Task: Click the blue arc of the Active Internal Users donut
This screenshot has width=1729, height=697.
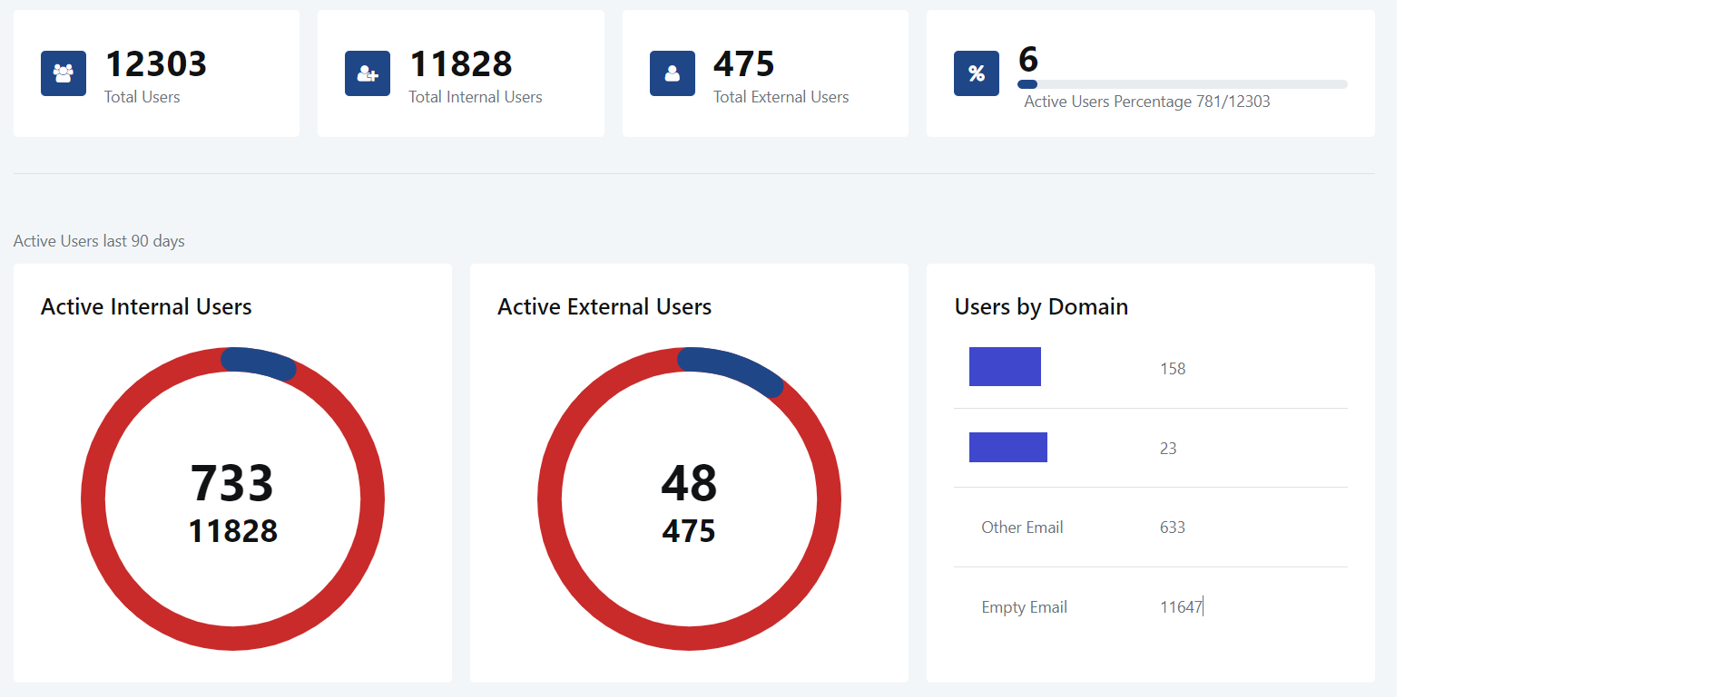Action: coord(259,363)
